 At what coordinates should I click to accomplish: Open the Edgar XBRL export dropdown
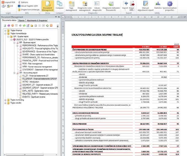tap(132, 6)
